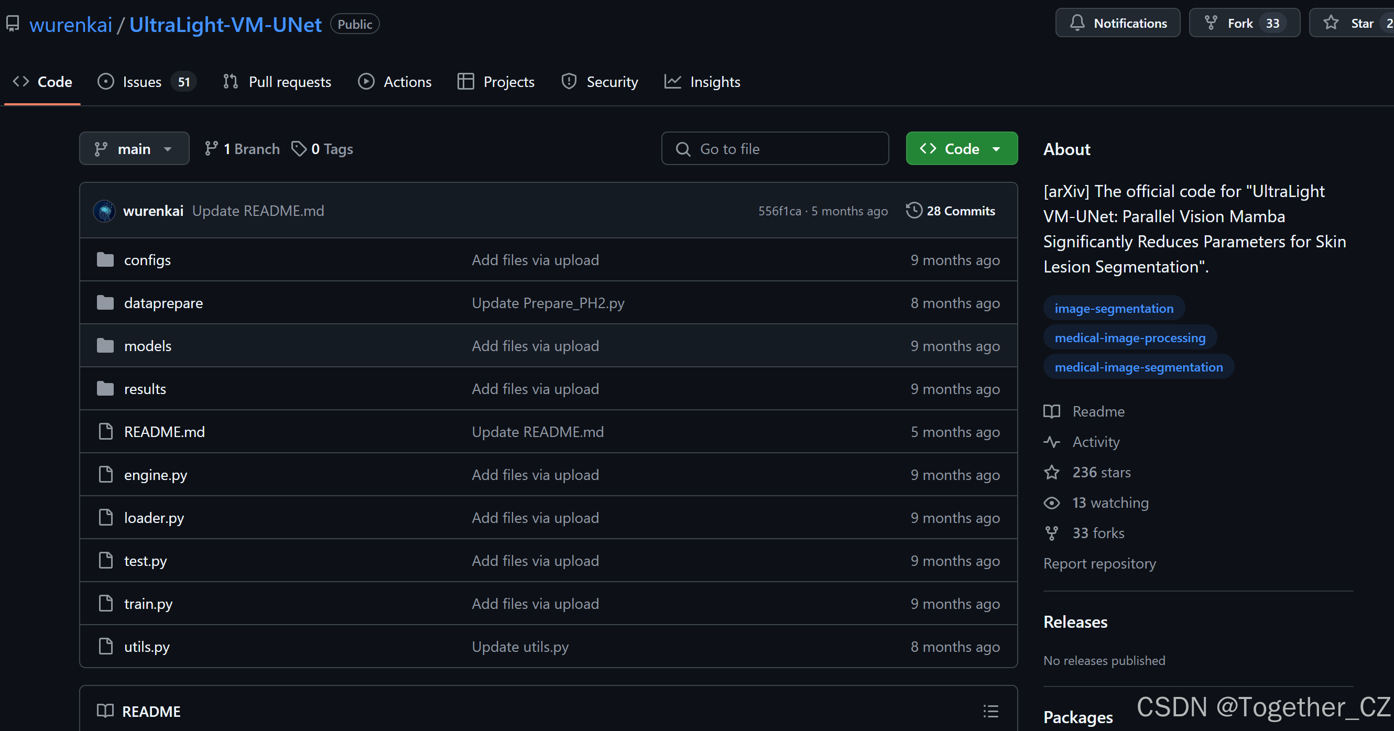
Task: Click the README outline list icon
Action: pyautogui.click(x=990, y=711)
